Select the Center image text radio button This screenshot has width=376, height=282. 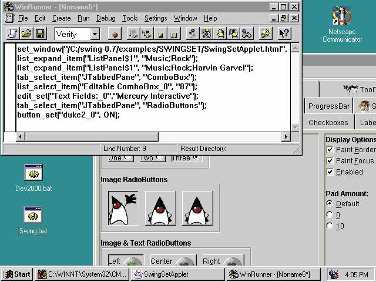(173, 261)
